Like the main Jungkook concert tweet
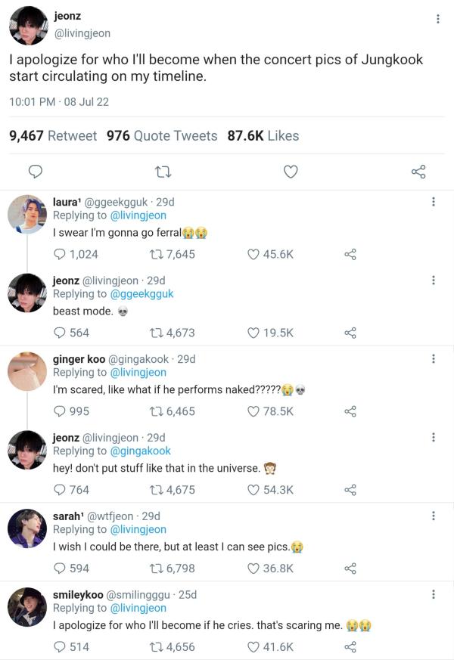Image resolution: width=454 pixels, height=660 pixels. pos(291,172)
